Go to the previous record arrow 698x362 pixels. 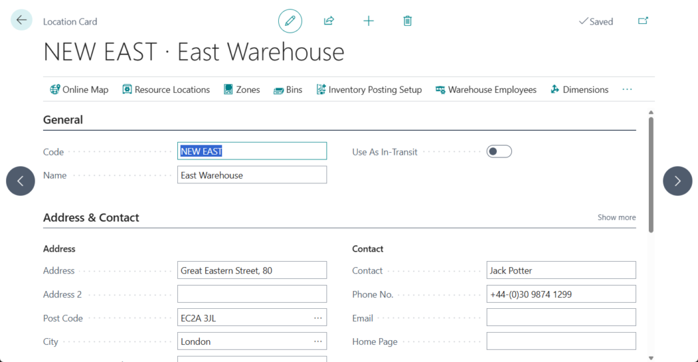[20, 181]
